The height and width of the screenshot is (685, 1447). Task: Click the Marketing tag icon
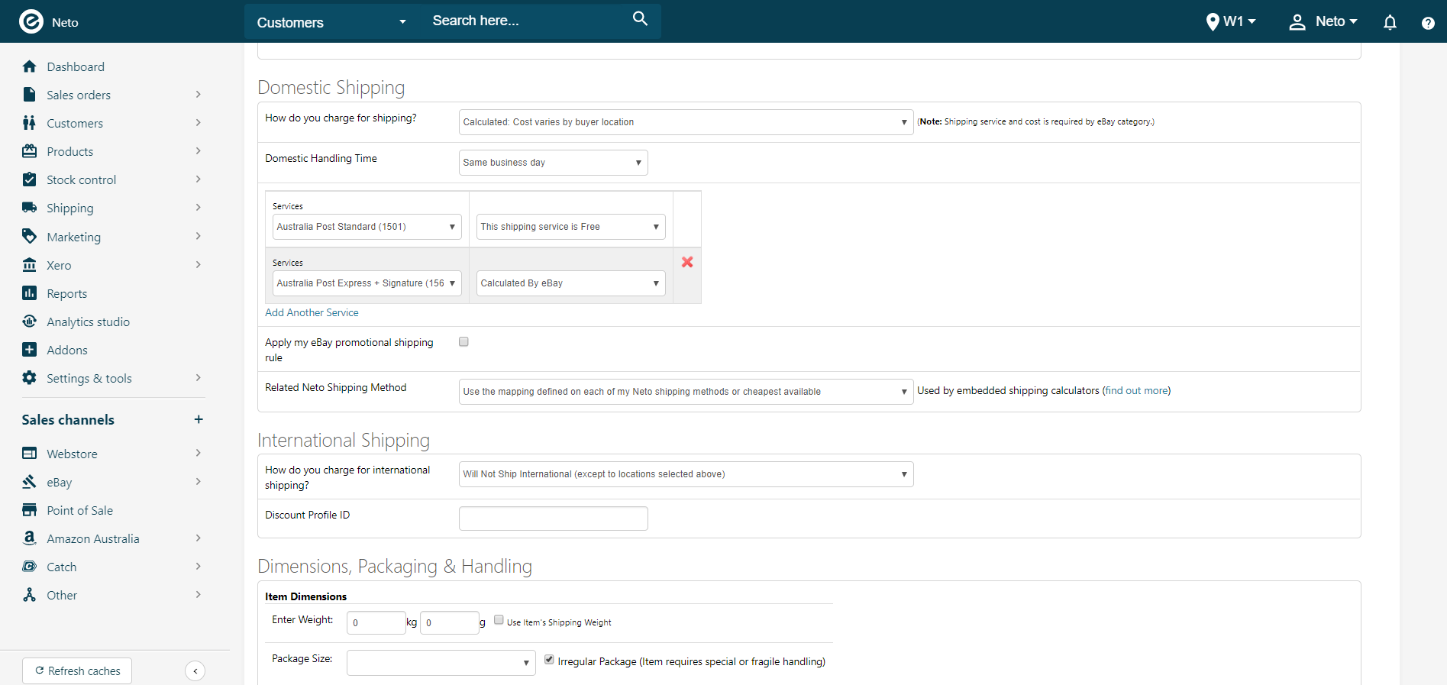pyautogui.click(x=30, y=236)
